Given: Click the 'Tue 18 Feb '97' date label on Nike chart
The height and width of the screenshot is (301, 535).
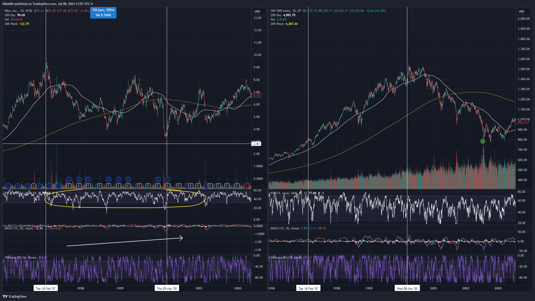Looking at the screenshot, I should (46, 288).
